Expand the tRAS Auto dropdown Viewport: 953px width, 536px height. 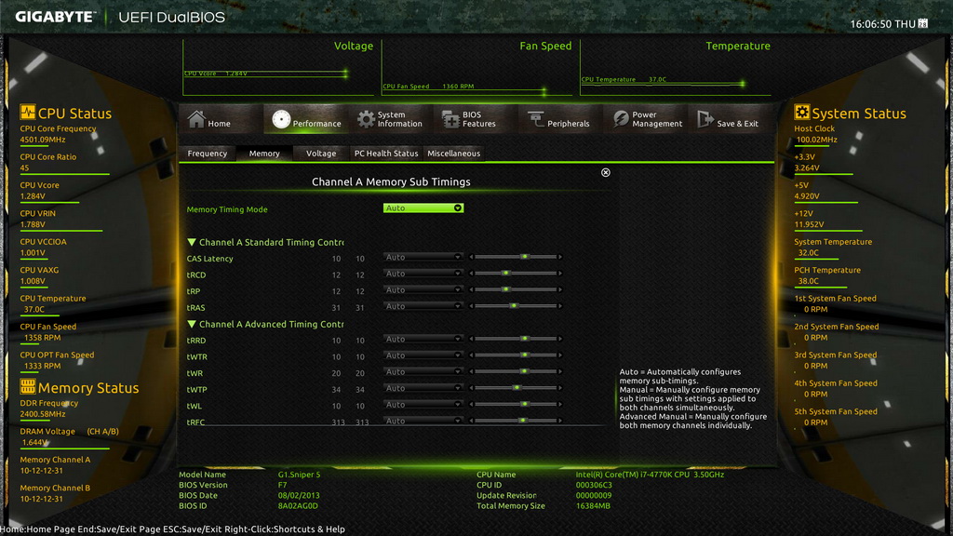423,307
